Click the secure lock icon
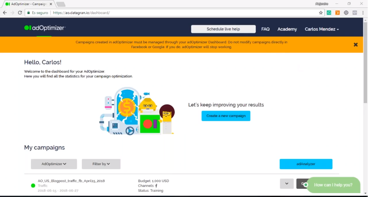The height and width of the screenshot is (197, 369). (x=28, y=13)
